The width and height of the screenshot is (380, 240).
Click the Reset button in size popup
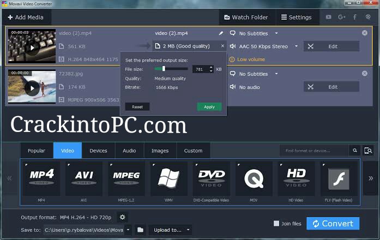click(x=137, y=107)
